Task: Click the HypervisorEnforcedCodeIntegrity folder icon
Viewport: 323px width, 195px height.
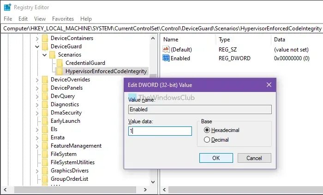Action: pos(60,71)
